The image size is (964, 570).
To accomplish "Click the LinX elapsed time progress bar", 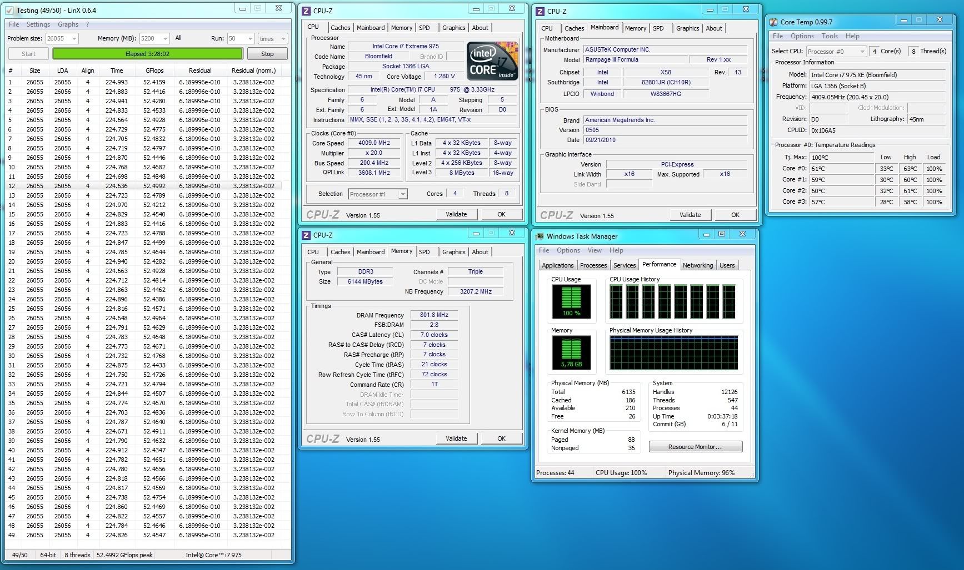I will click(x=147, y=54).
